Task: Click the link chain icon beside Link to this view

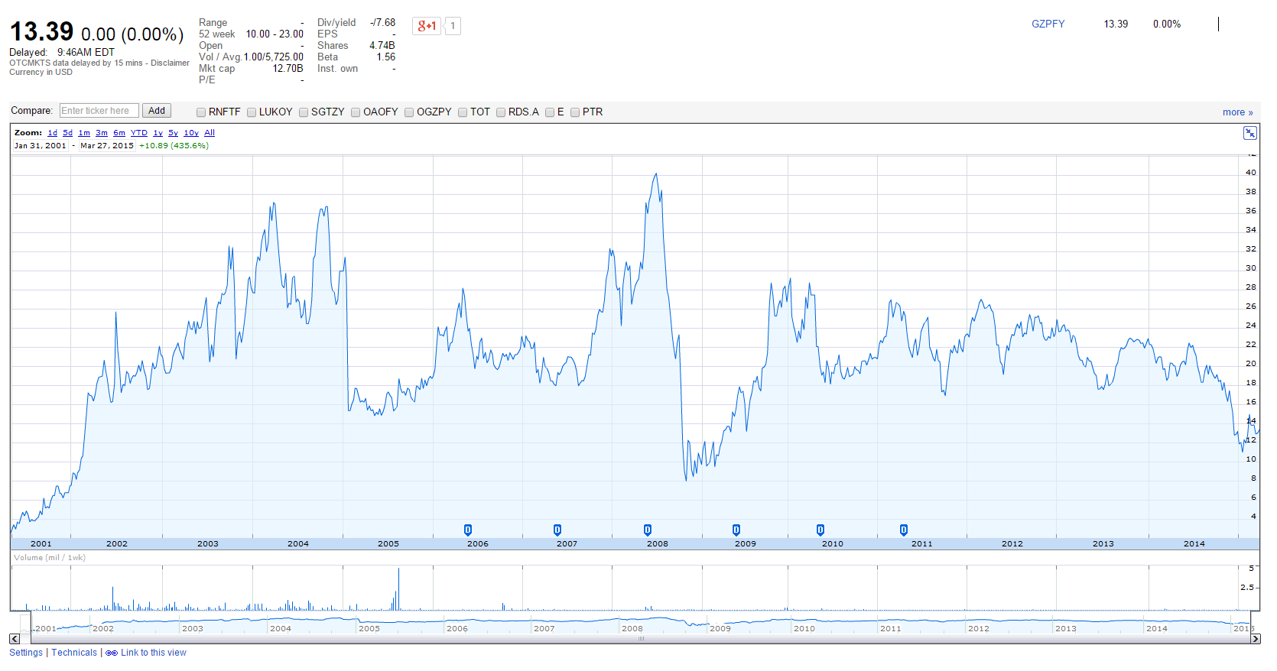Action: [112, 653]
